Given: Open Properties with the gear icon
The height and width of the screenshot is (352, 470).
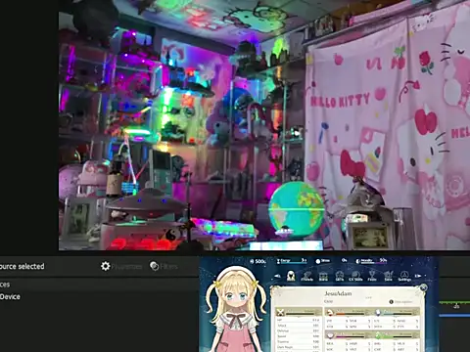Looking at the screenshot, I should click(x=121, y=266).
